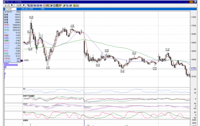This screenshot has height=126, width=200.
Task: Click the magnifying glass zoom icon
Action: (x=54, y=5)
